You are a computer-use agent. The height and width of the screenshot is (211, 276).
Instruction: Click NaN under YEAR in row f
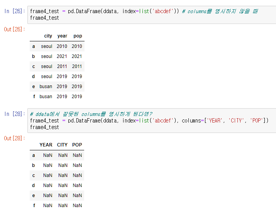click(48, 206)
